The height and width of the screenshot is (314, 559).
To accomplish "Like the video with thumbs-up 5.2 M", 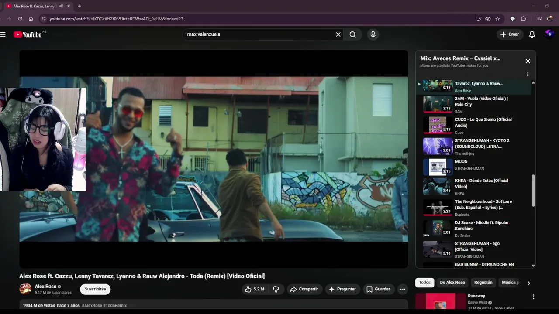I will pyautogui.click(x=254, y=289).
